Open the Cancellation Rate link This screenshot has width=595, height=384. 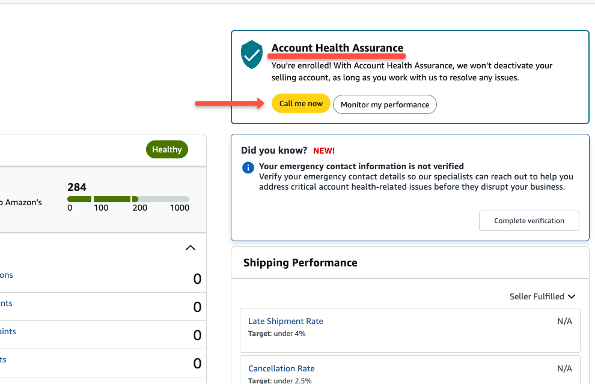pyautogui.click(x=281, y=368)
